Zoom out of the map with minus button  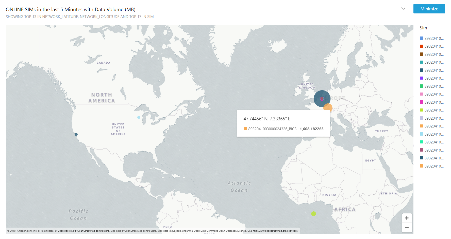coord(407,227)
